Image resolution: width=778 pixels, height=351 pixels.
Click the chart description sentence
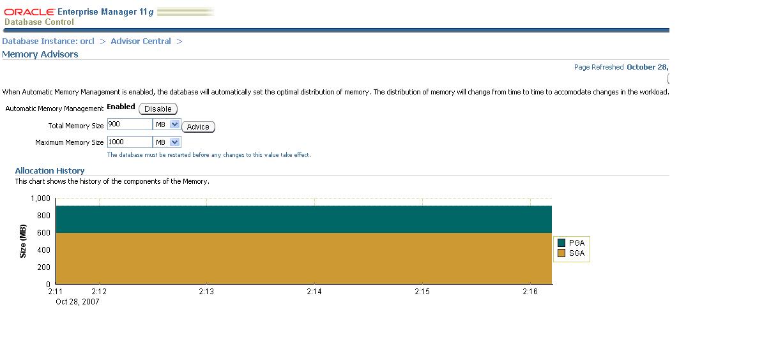click(112, 181)
